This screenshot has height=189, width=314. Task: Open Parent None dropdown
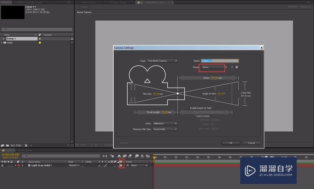(139, 165)
